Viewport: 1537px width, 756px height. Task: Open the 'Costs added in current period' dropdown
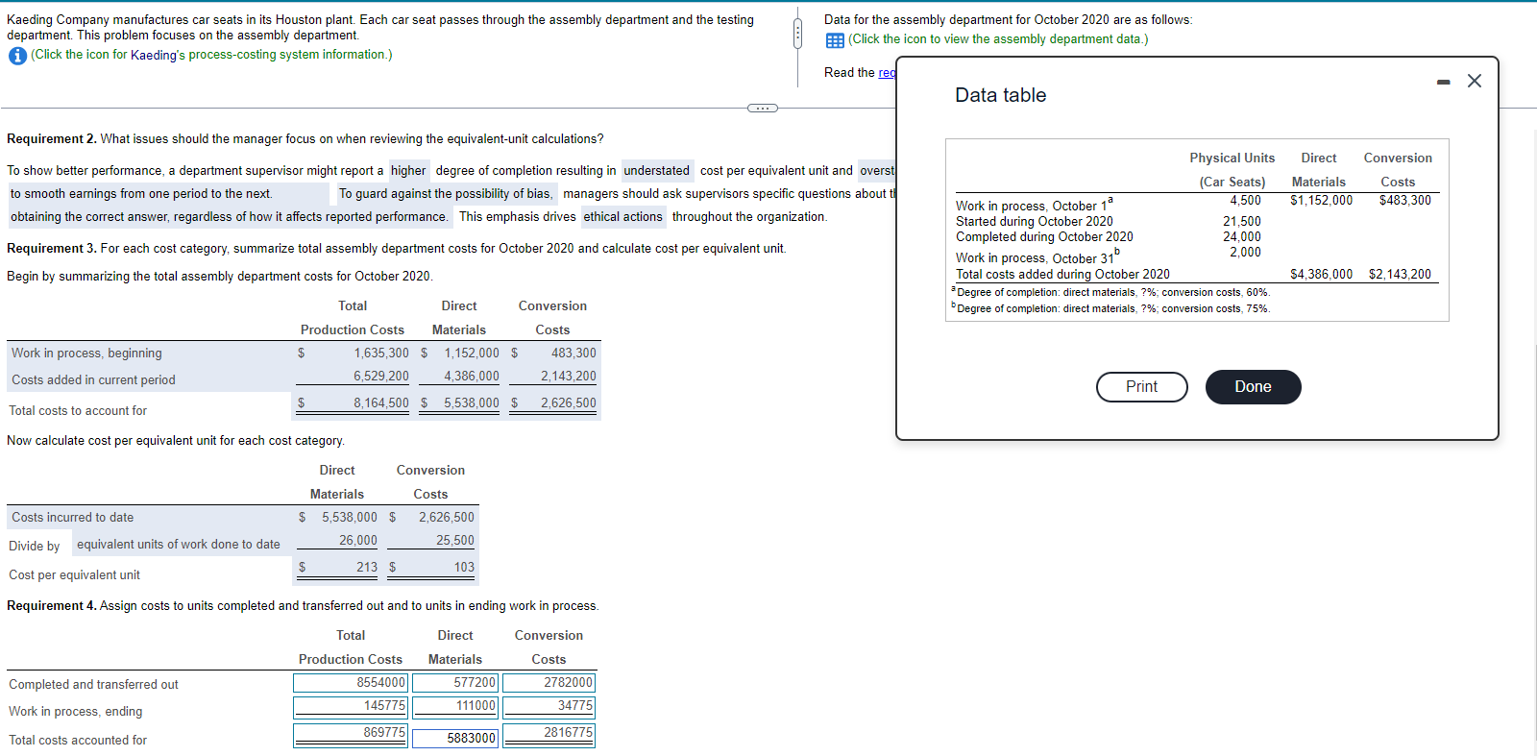[x=149, y=380]
